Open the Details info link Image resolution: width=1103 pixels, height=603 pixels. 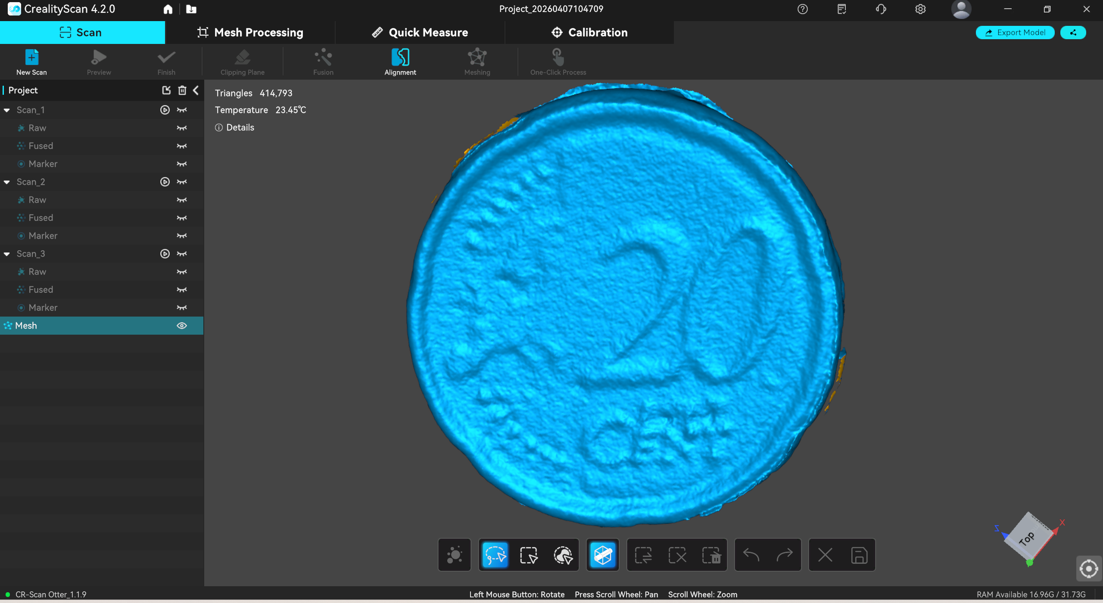coord(235,127)
